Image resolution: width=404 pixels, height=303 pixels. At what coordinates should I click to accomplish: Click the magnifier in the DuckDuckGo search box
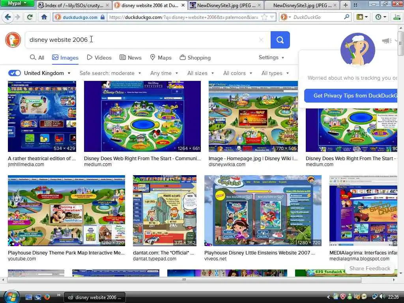(347, 17)
